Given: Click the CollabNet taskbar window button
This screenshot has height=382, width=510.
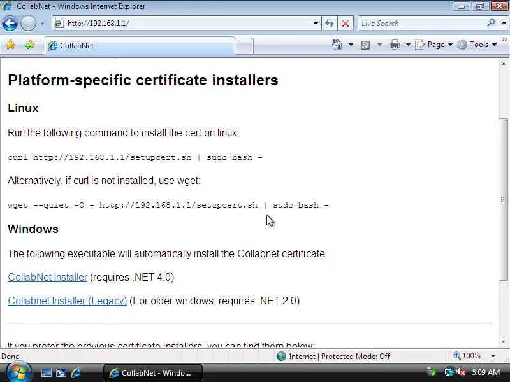Looking at the screenshot, I should 153,372.
